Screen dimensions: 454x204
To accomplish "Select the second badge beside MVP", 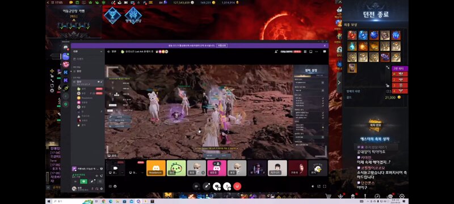I will 133,15.
